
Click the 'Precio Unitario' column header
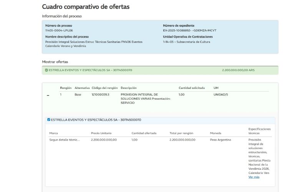(101, 133)
